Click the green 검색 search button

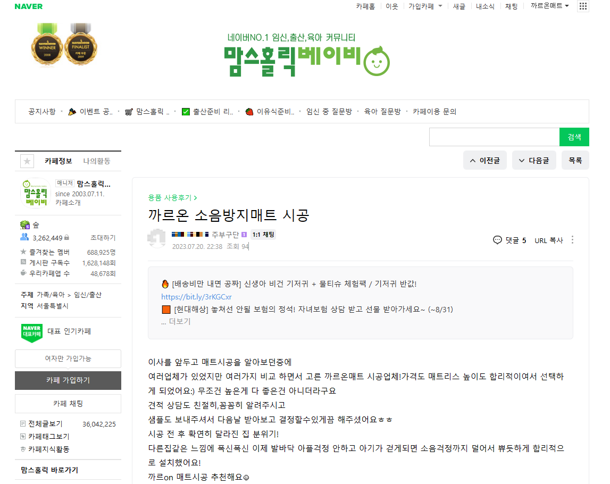(574, 137)
